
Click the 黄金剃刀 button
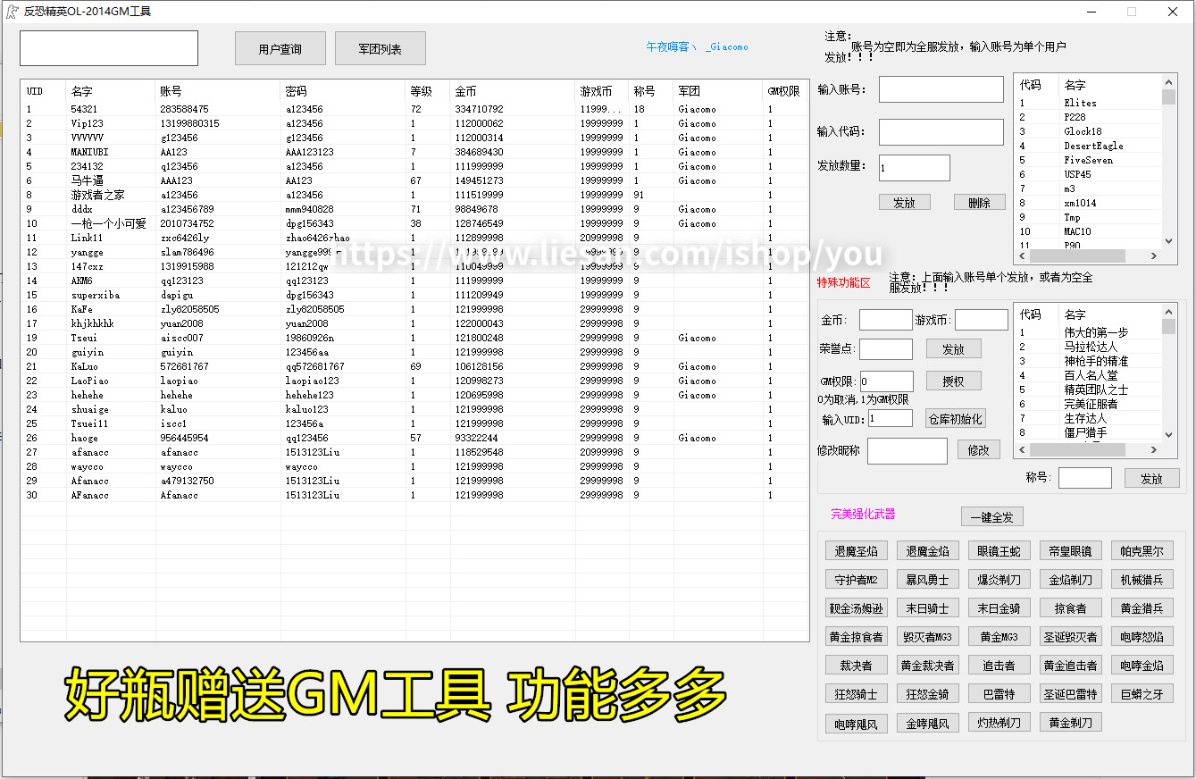point(1070,723)
